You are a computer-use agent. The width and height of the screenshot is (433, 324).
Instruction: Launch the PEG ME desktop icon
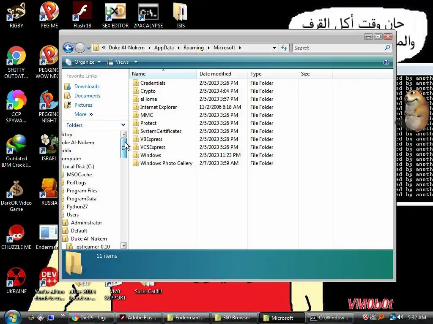[x=49, y=15]
